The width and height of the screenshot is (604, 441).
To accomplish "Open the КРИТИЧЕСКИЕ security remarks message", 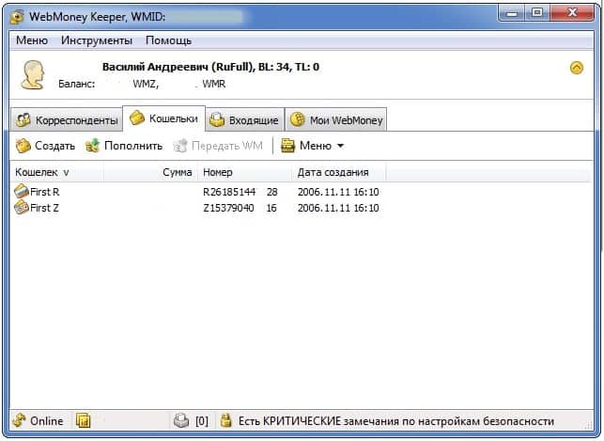I will (x=396, y=421).
